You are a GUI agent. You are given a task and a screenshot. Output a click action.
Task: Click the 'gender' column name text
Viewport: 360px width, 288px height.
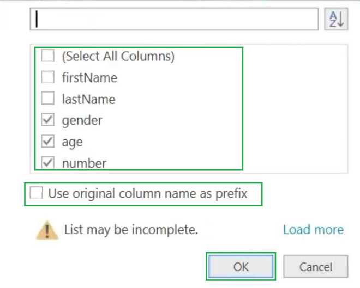pos(82,120)
